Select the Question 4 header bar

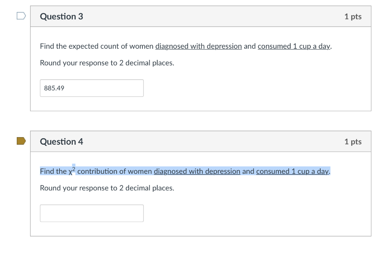click(201, 141)
